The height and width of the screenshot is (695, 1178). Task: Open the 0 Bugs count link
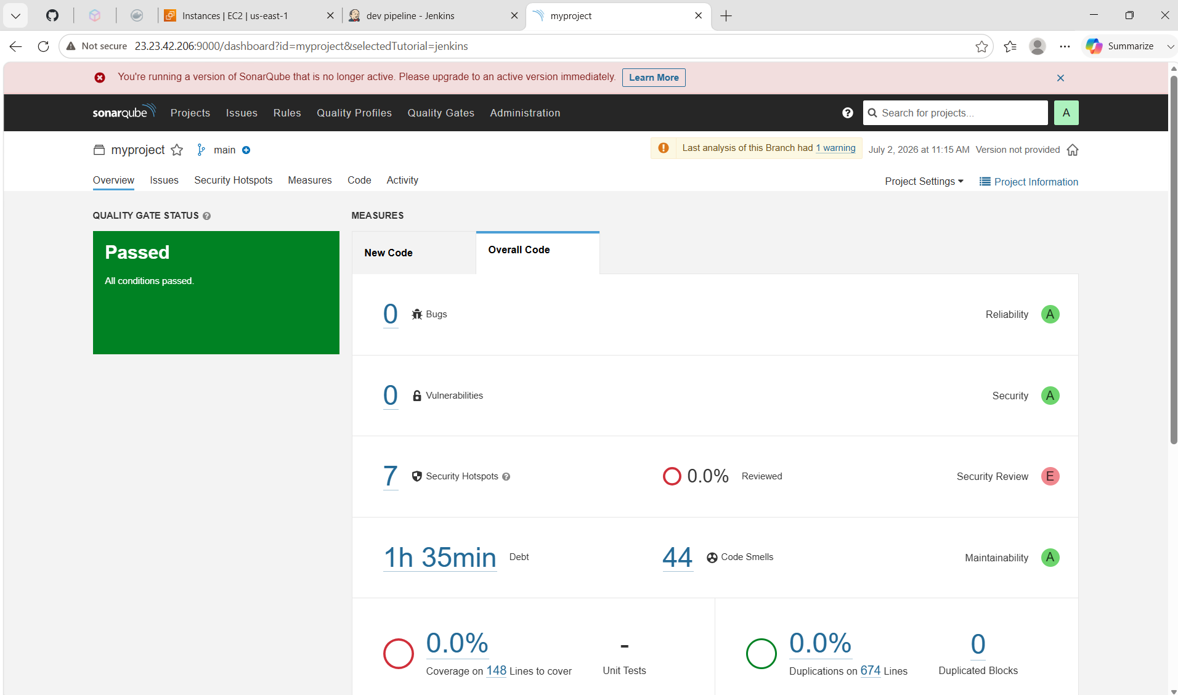click(391, 314)
